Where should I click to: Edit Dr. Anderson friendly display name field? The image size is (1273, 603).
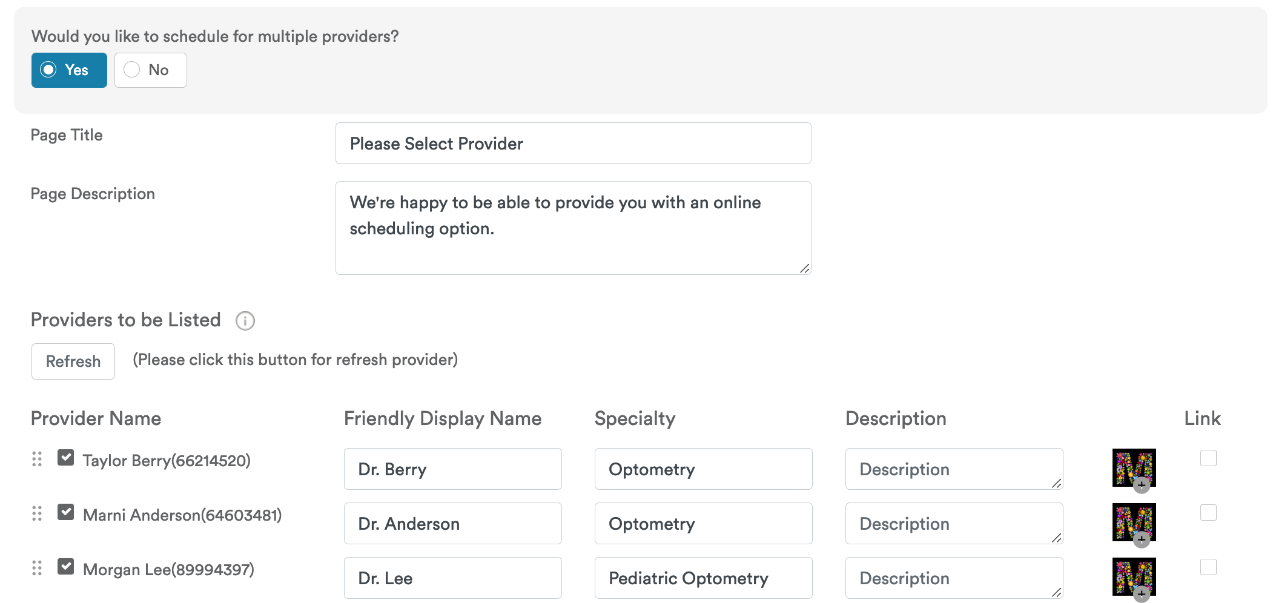click(452, 524)
